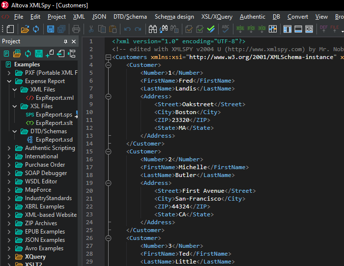Open a file with the folder icon

pyautogui.click(x=25, y=29)
